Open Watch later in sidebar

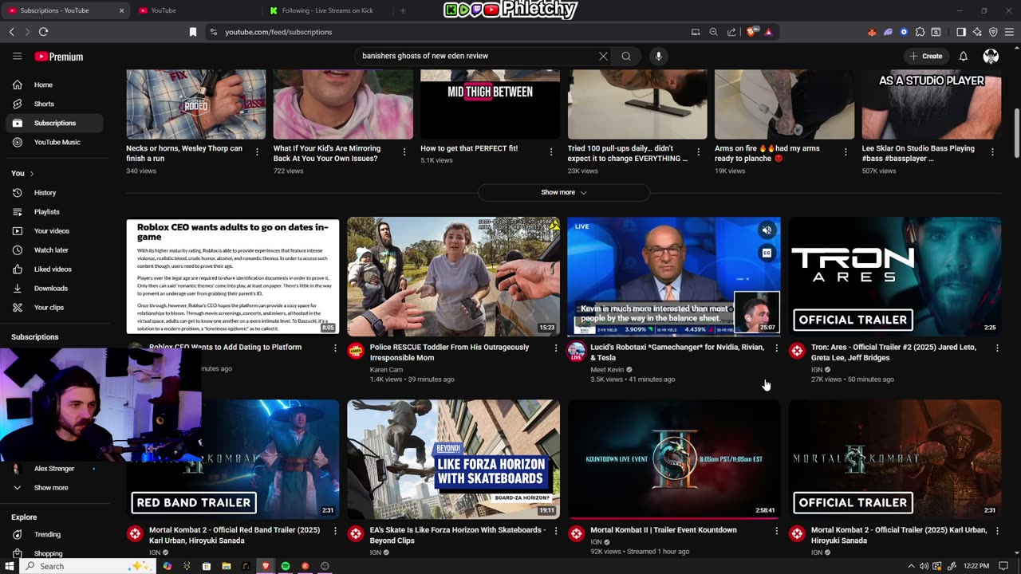(54, 250)
